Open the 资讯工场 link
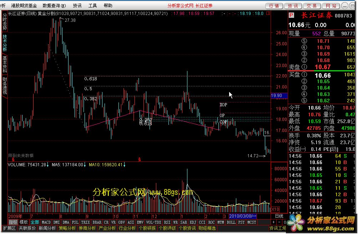Viewport: 358px width, 234px height. 278,228
